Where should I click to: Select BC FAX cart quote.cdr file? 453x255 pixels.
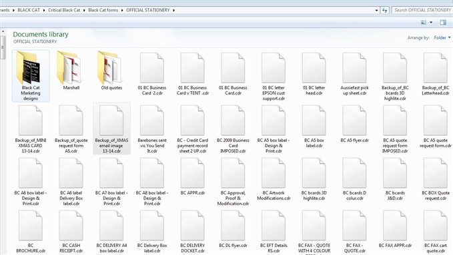[x=436, y=232]
